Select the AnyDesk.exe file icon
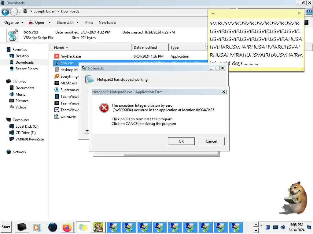 [57, 56]
